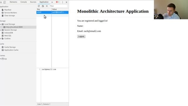
Task: Click the Manifest file icon
Action: (x=3, y=10)
